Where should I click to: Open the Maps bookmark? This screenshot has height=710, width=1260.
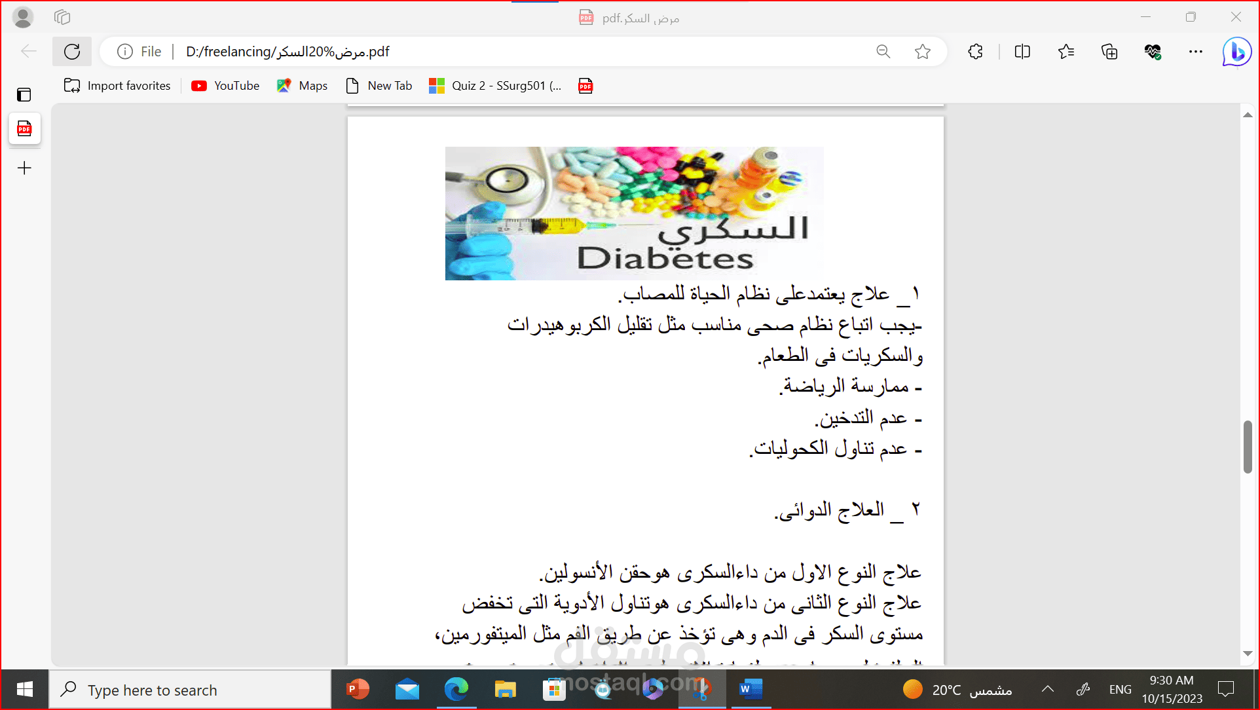click(x=302, y=86)
